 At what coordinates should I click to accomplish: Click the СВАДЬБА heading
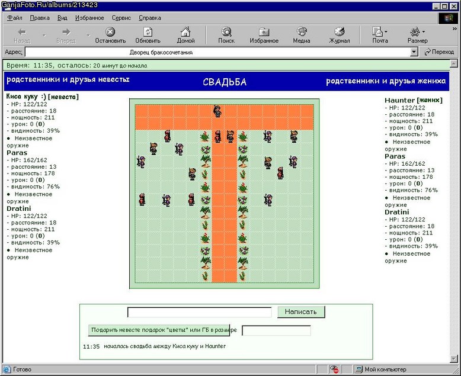coord(225,82)
